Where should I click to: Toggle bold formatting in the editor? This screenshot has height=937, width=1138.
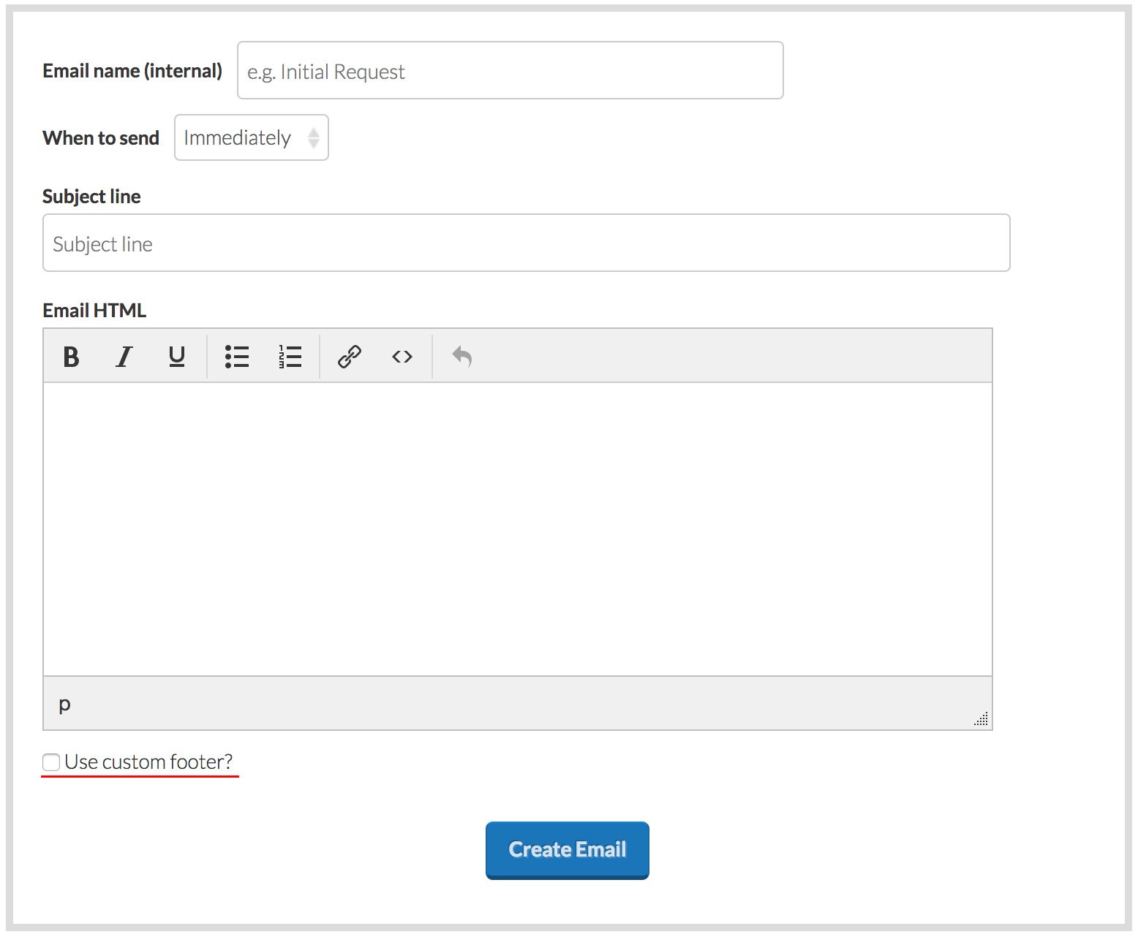click(71, 357)
